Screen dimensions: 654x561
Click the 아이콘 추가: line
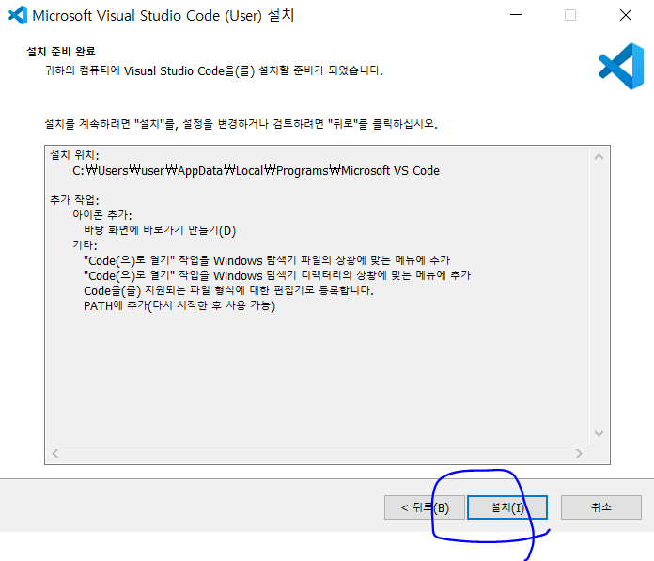102,215
